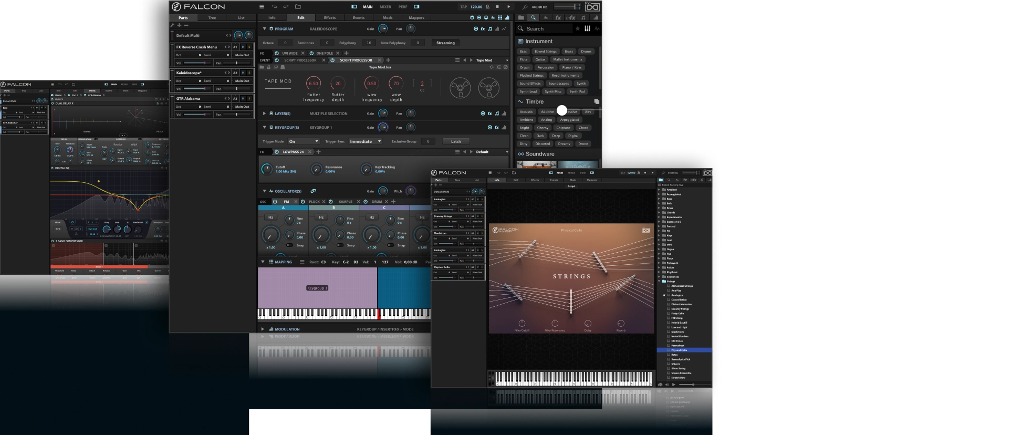Toggle power for UVI WIDE effect
The image size is (1022, 435).
277,53
